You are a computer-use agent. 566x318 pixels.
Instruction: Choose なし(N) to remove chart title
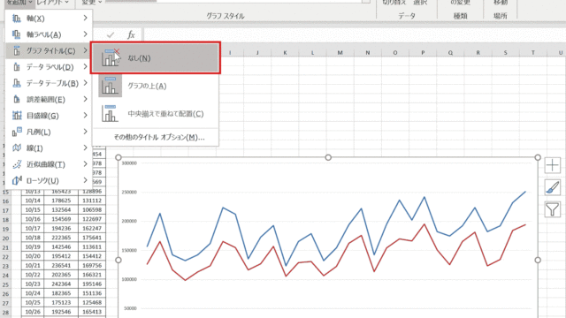pyautogui.click(x=156, y=58)
